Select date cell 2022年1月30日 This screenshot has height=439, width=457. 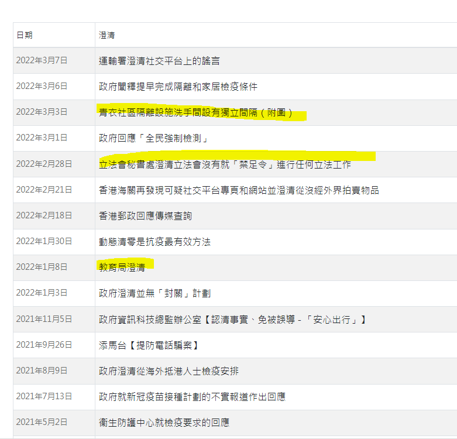click(54, 241)
